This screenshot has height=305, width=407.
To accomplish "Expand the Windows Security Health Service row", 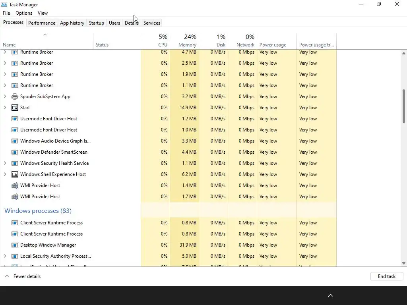I will tap(5, 163).
